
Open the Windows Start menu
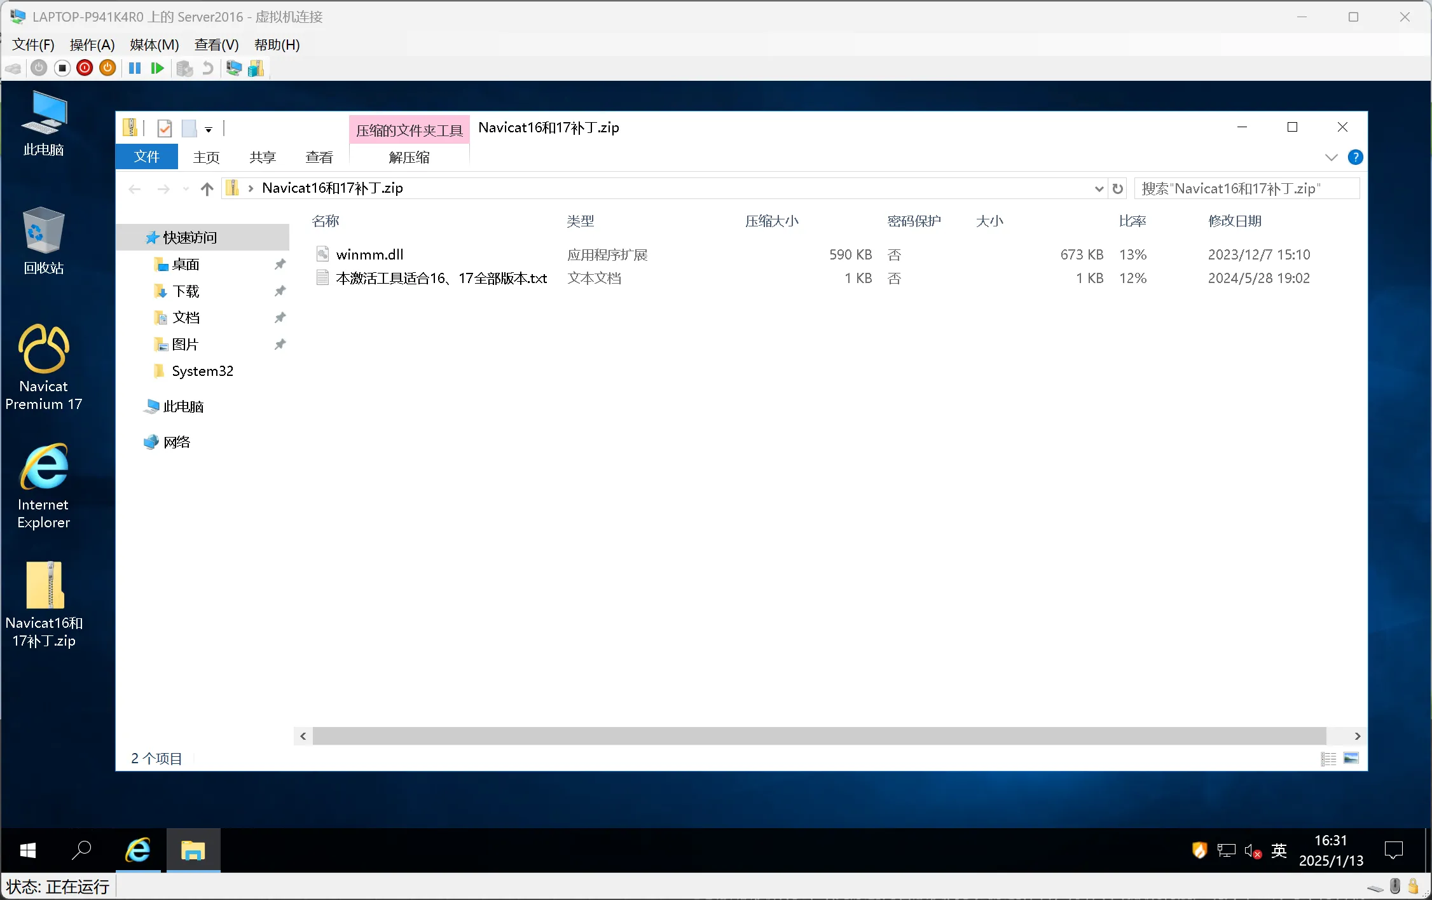[27, 850]
